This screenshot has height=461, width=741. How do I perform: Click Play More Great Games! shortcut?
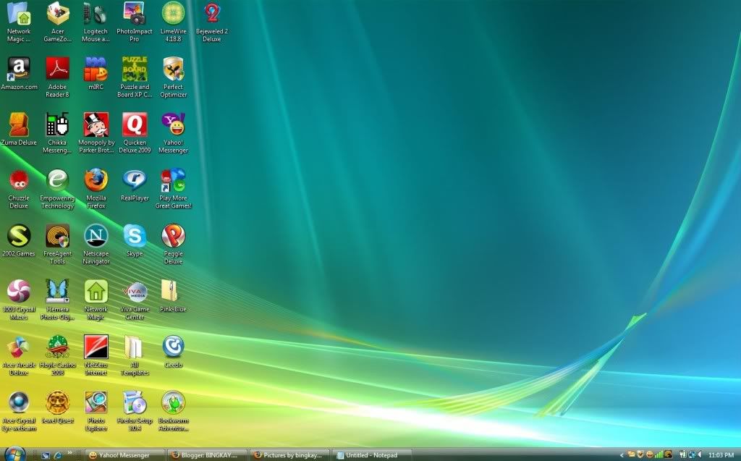174,189
